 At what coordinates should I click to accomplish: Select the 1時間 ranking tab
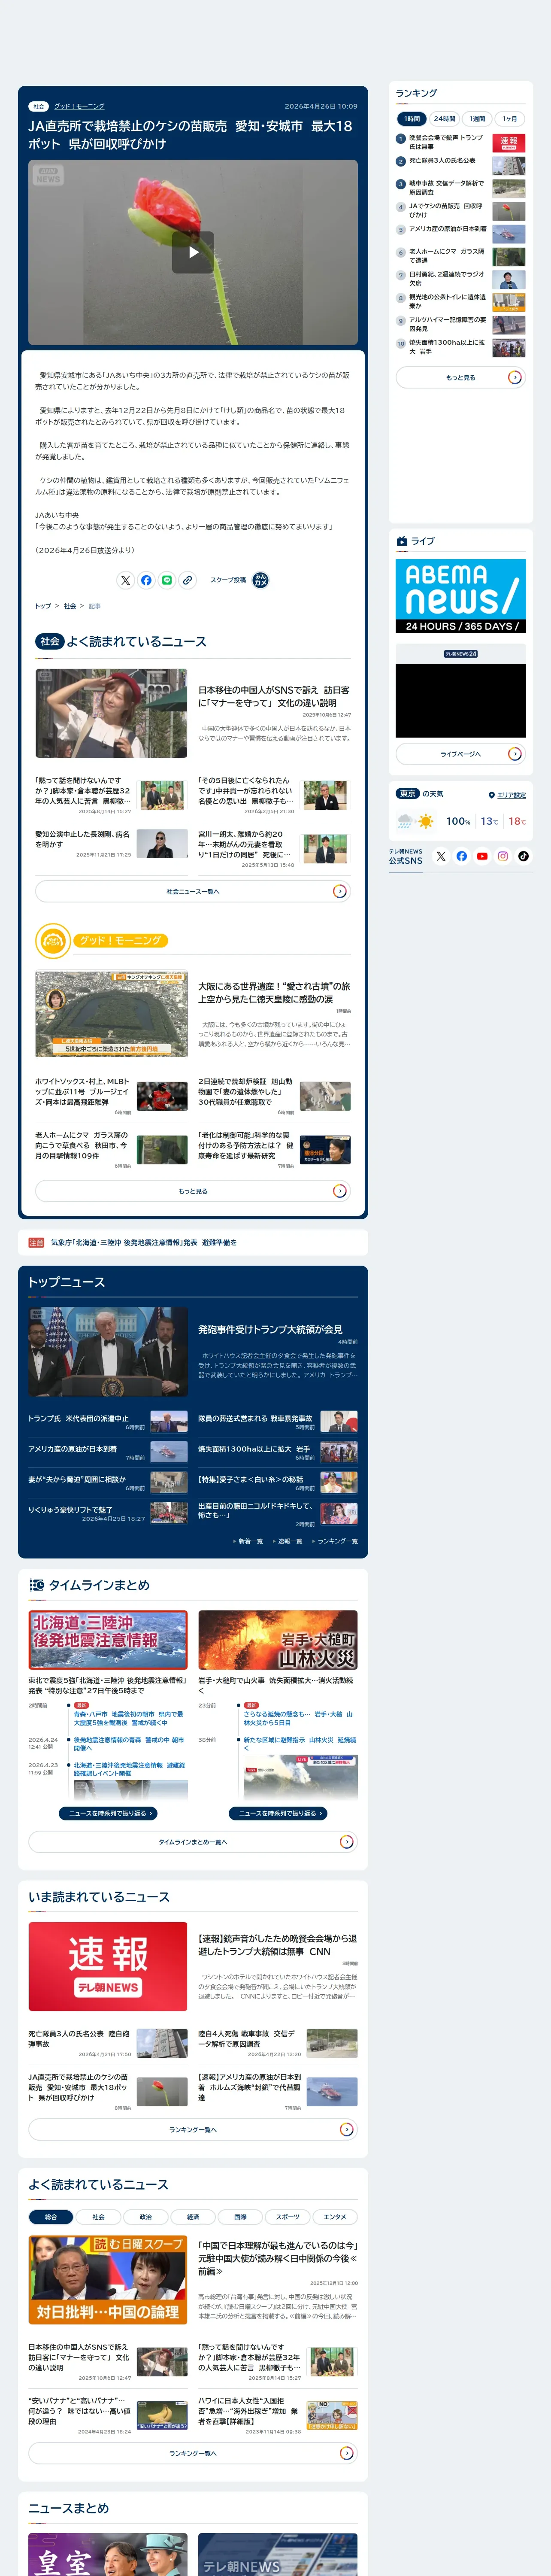pyautogui.click(x=412, y=118)
